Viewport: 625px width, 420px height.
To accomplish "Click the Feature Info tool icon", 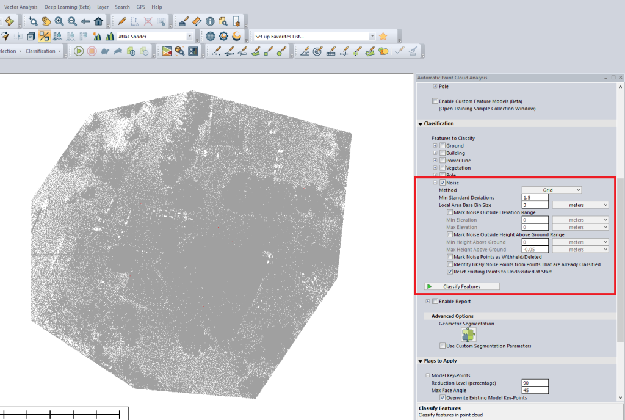I will [209, 21].
